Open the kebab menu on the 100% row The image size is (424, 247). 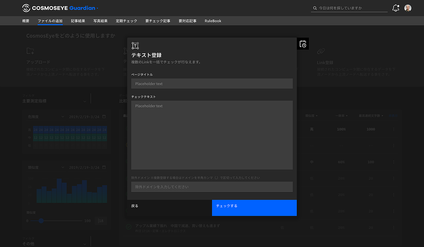click(393, 129)
